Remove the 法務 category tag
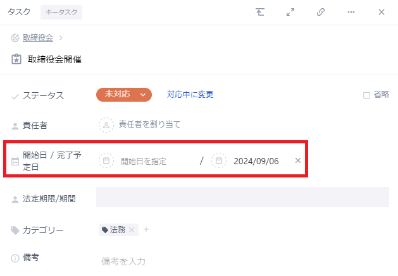This screenshot has width=398, height=276. [132, 230]
